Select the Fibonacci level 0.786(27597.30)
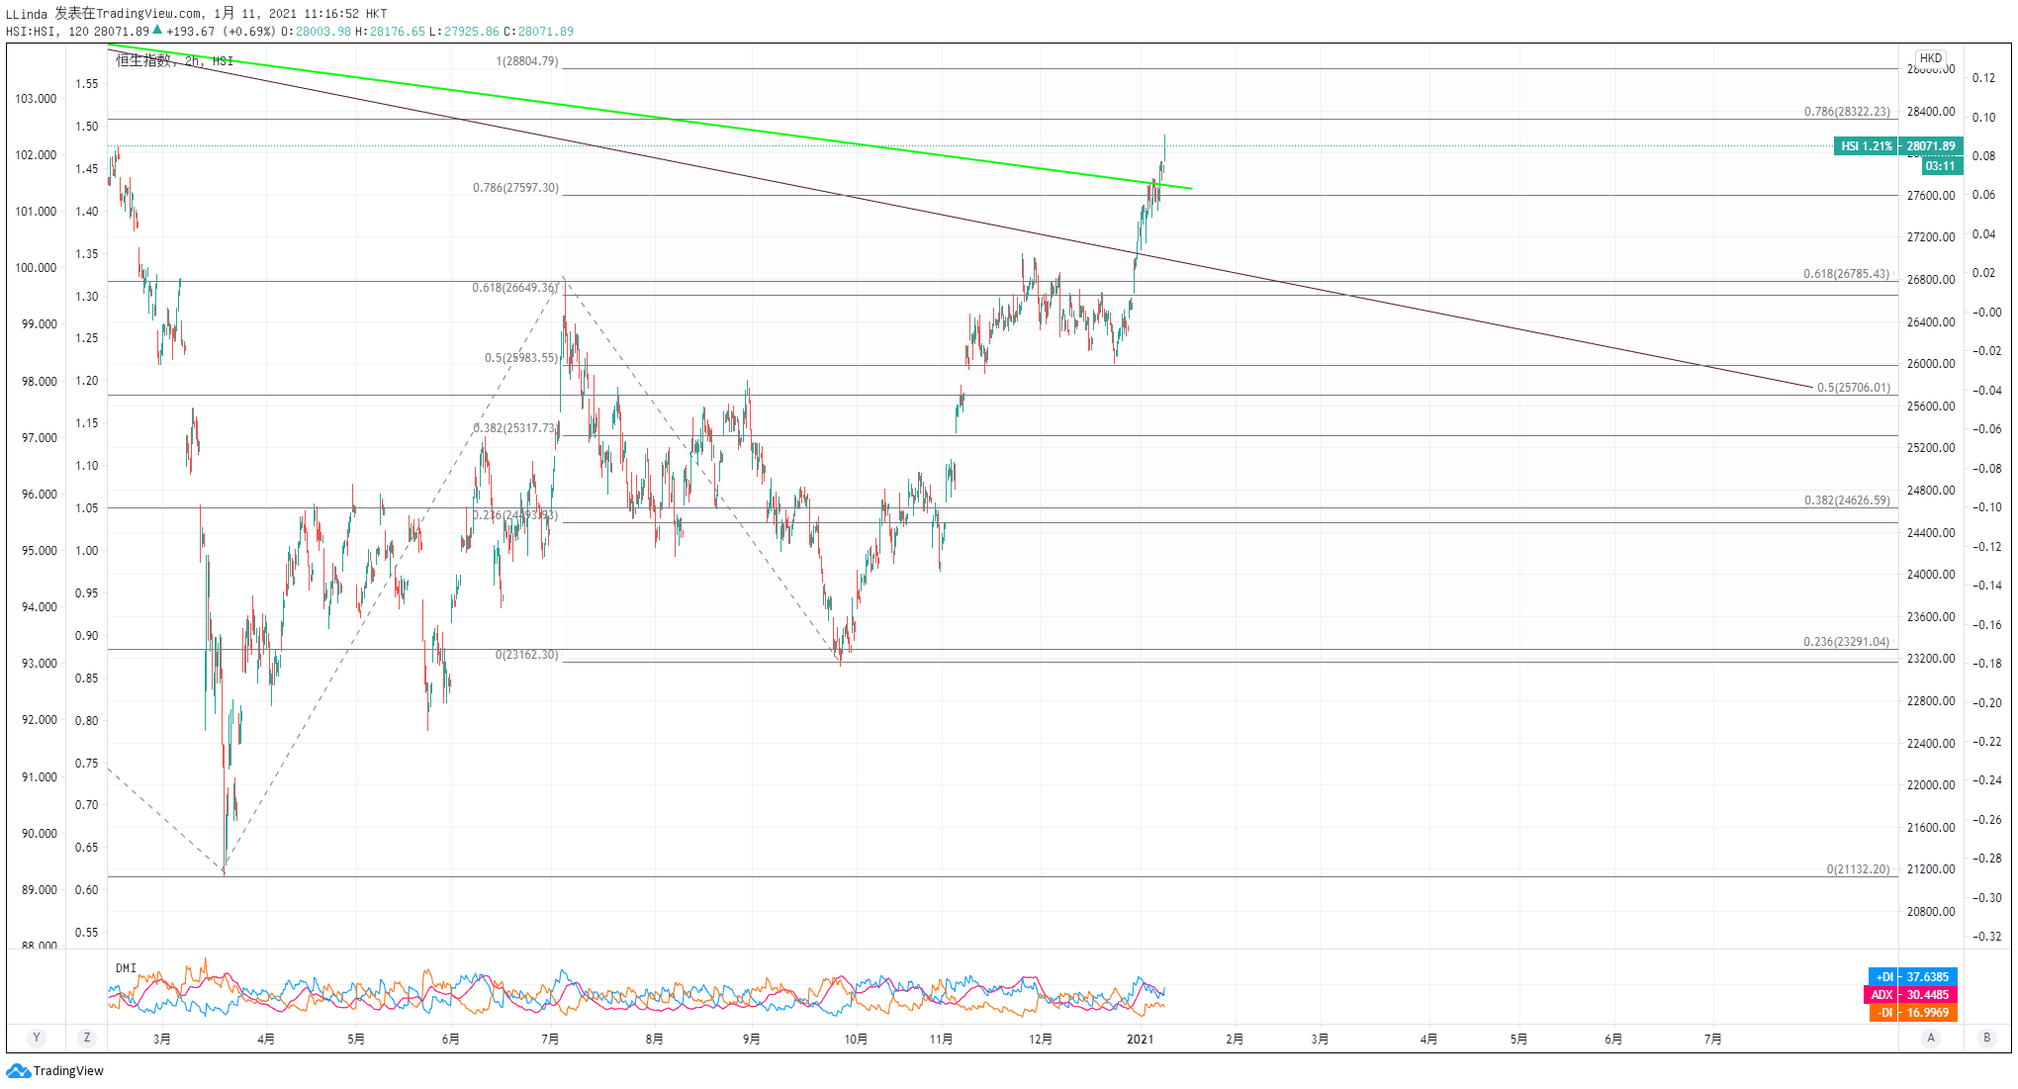2018x1089 pixels. pos(515,188)
